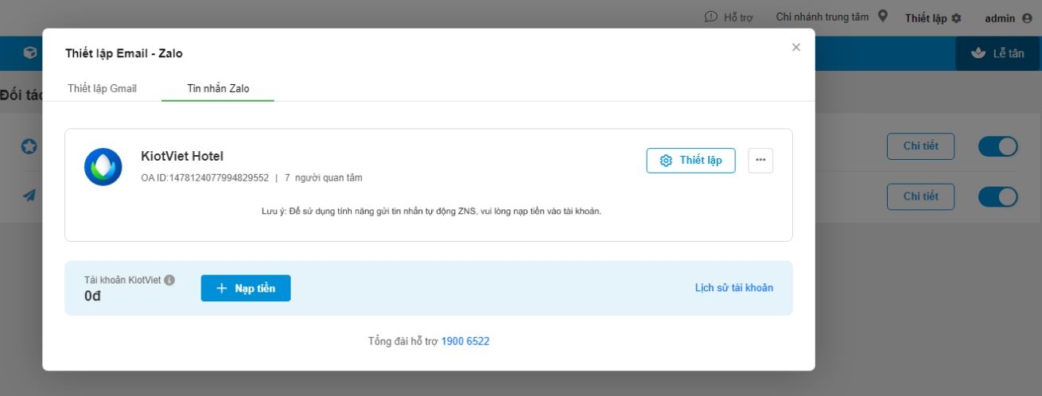Open Lễ tân with the lotus icon

point(998,53)
